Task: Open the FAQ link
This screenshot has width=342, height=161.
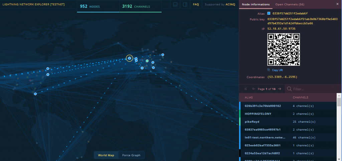Action: click(x=196, y=4)
